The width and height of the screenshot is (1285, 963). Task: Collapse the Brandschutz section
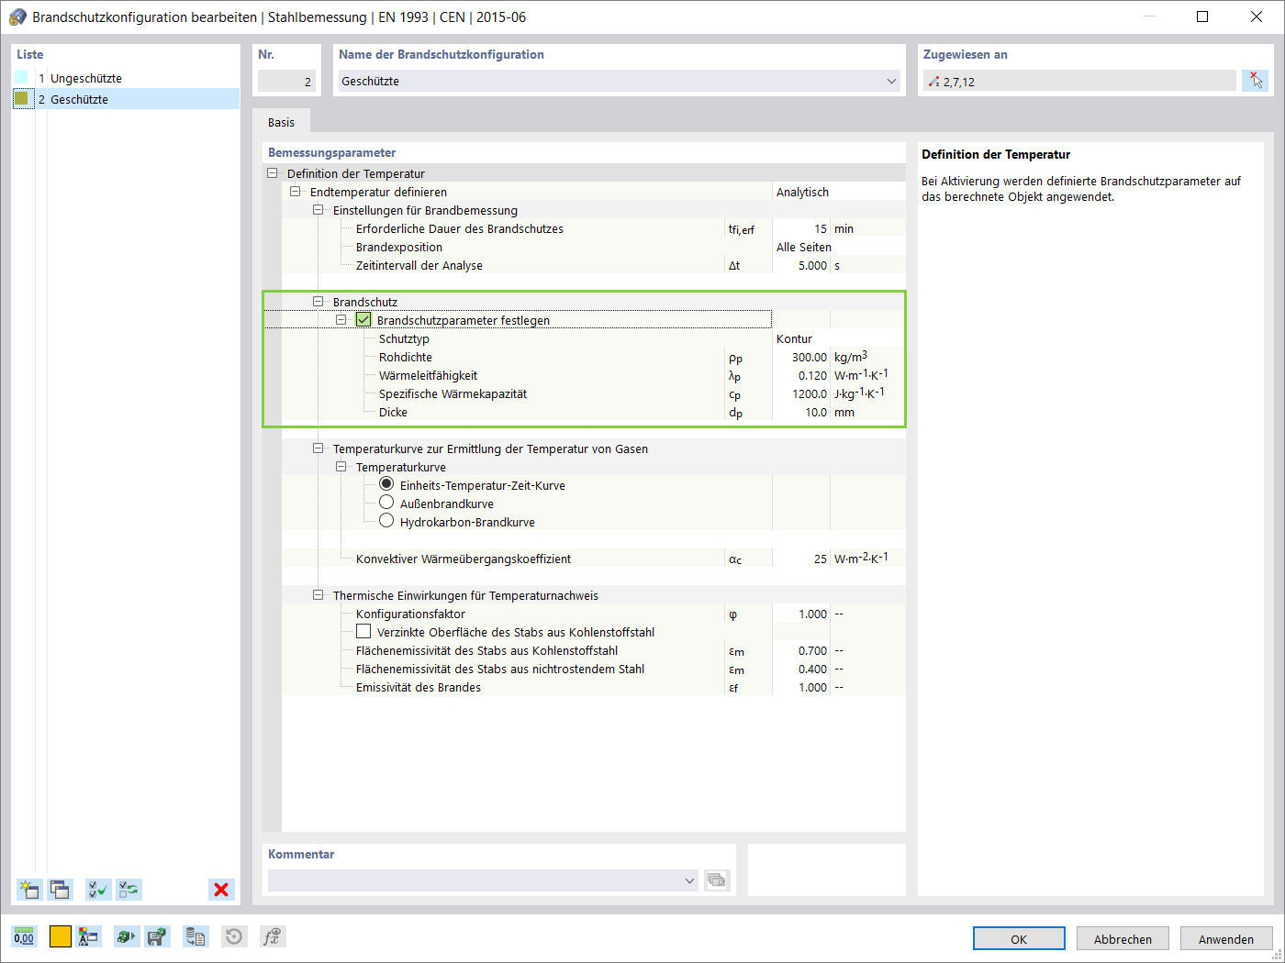tap(318, 302)
